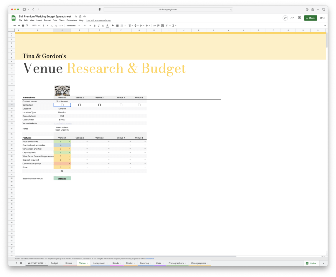Go to Google Sheets home

pyautogui.click(x=14, y=18)
